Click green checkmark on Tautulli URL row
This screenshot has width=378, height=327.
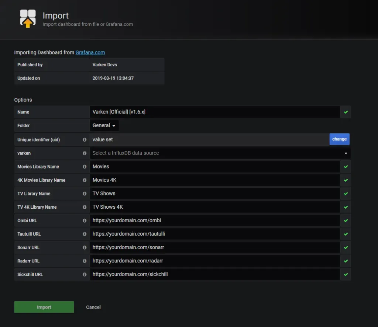point(346,234)
